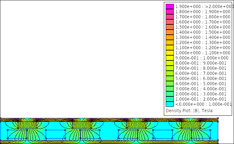Viewport: 234px width, 144px height.
Task: Click the swatch beside 6.000e-001 : 7.000e-001
Action: pos(170,73)
